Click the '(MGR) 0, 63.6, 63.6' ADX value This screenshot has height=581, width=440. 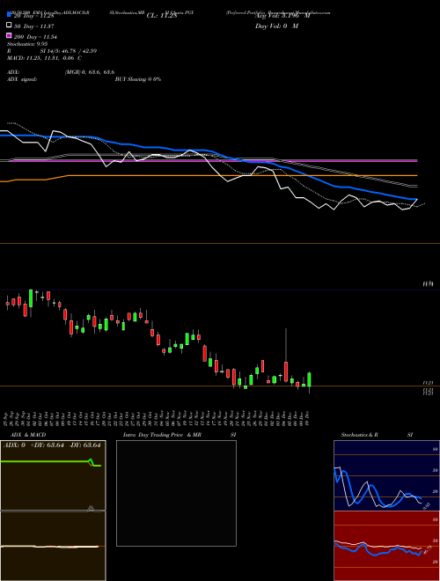coord(89,72)
